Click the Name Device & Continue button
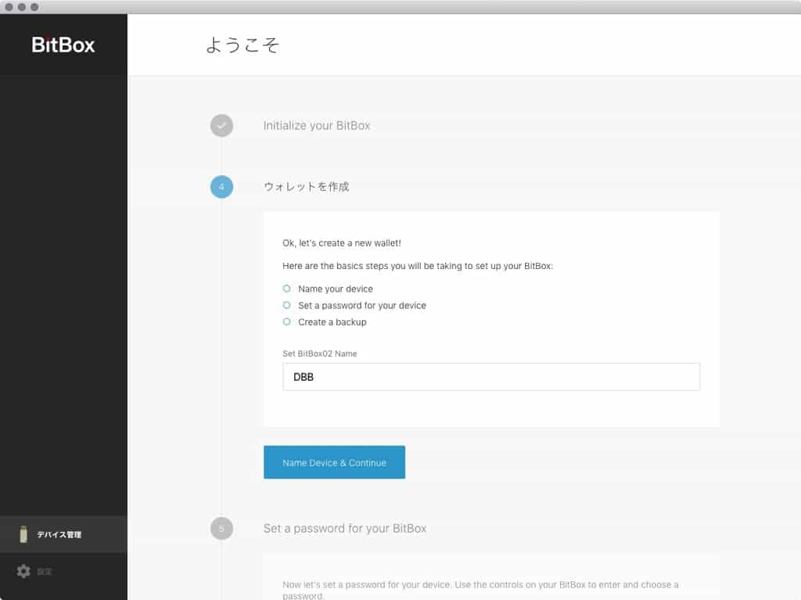Viewport: 801px width, 600px height. point(334,462)
